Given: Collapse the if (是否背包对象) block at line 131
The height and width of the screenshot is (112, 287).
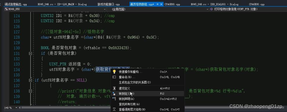Looking at the screenshot, I should 30,54.
